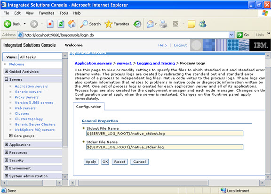This screenshot has height=194, width=271.
Task: Follow Application servers breadcrumb link
Action: pyautogui.click(x=93, y=63)
